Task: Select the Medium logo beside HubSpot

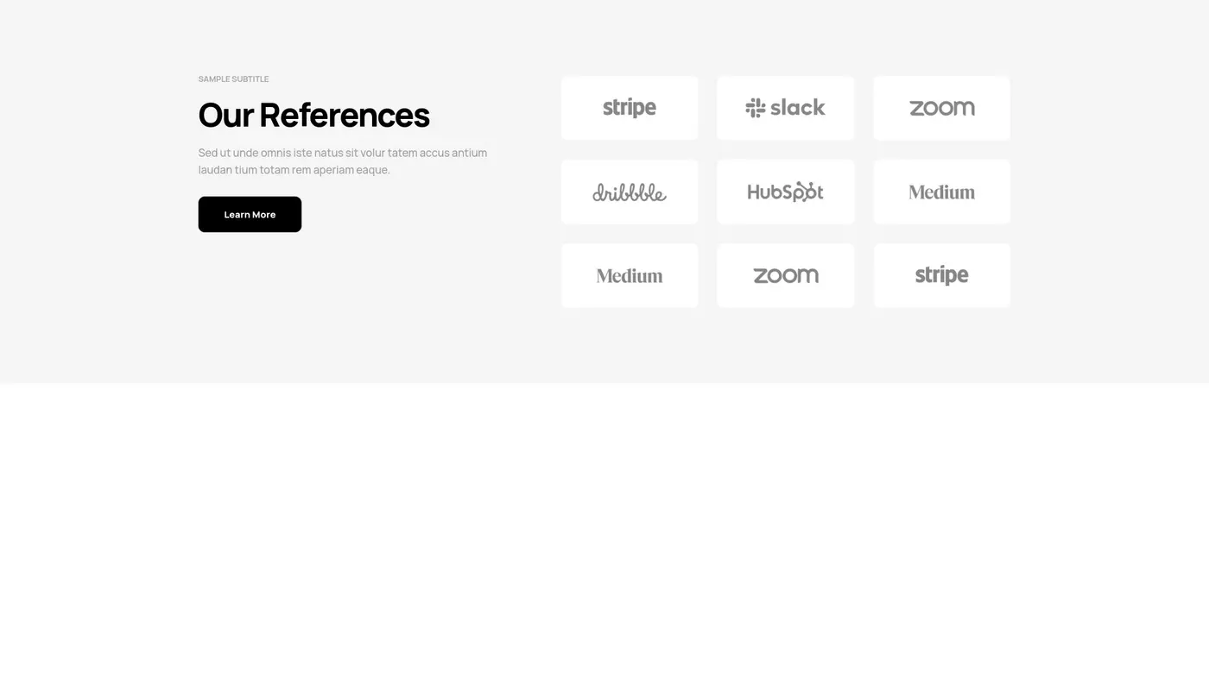Action: point(941,192)
